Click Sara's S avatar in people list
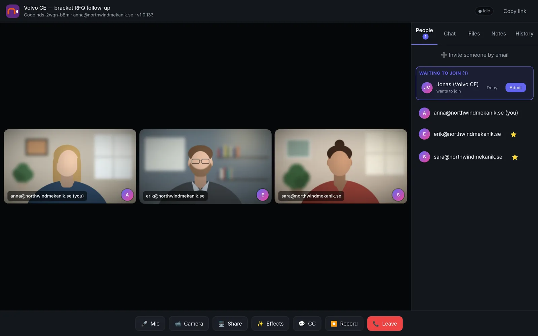This screenshot has width=538, height=336. 424,157
